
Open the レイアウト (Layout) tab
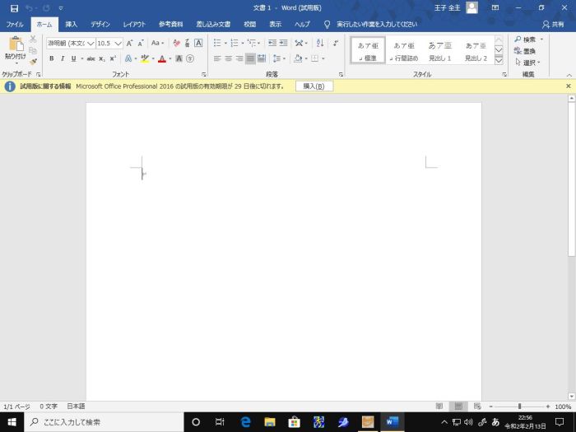(134, 25)
